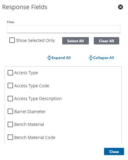128x160 pixels.
Task: Click the Show Selected Only label text
Action: tap(35, 40)
